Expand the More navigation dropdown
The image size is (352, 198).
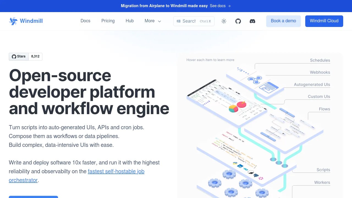pyautogui.click(x=152, y=21)
